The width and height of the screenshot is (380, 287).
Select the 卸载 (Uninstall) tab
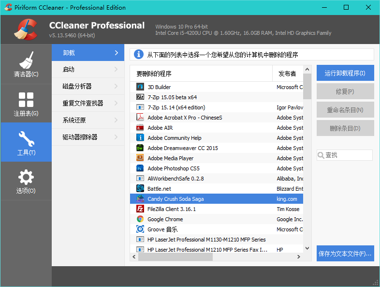click(88, 53)
